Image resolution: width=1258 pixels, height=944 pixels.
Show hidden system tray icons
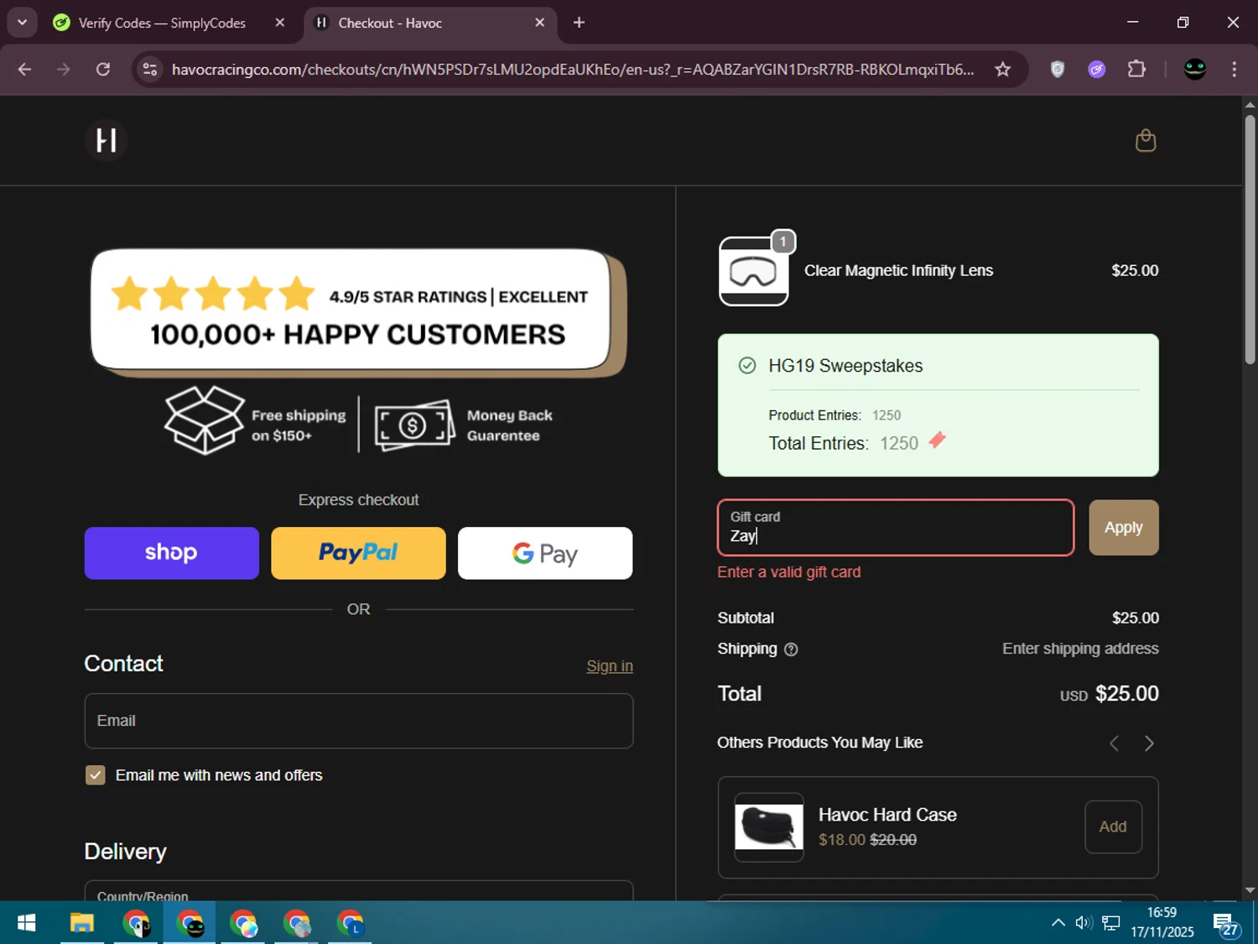[x=1058, y=923]
